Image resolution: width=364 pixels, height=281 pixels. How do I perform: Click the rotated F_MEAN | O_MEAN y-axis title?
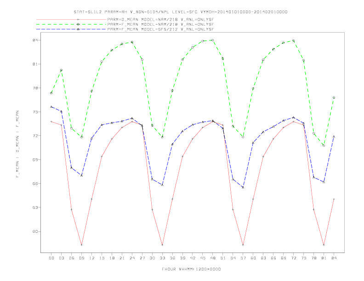[17, 144]
